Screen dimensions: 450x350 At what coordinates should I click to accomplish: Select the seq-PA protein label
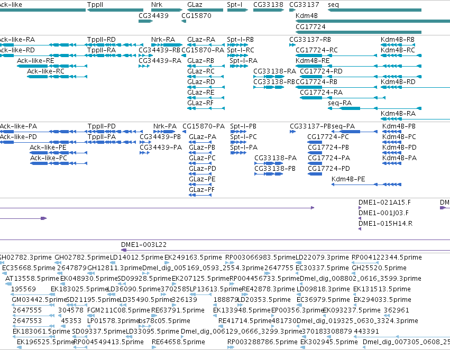click(x=343, y=126)
